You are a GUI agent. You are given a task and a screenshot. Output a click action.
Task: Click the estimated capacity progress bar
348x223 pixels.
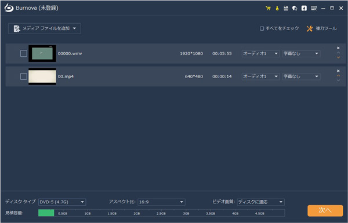point(161,213)
